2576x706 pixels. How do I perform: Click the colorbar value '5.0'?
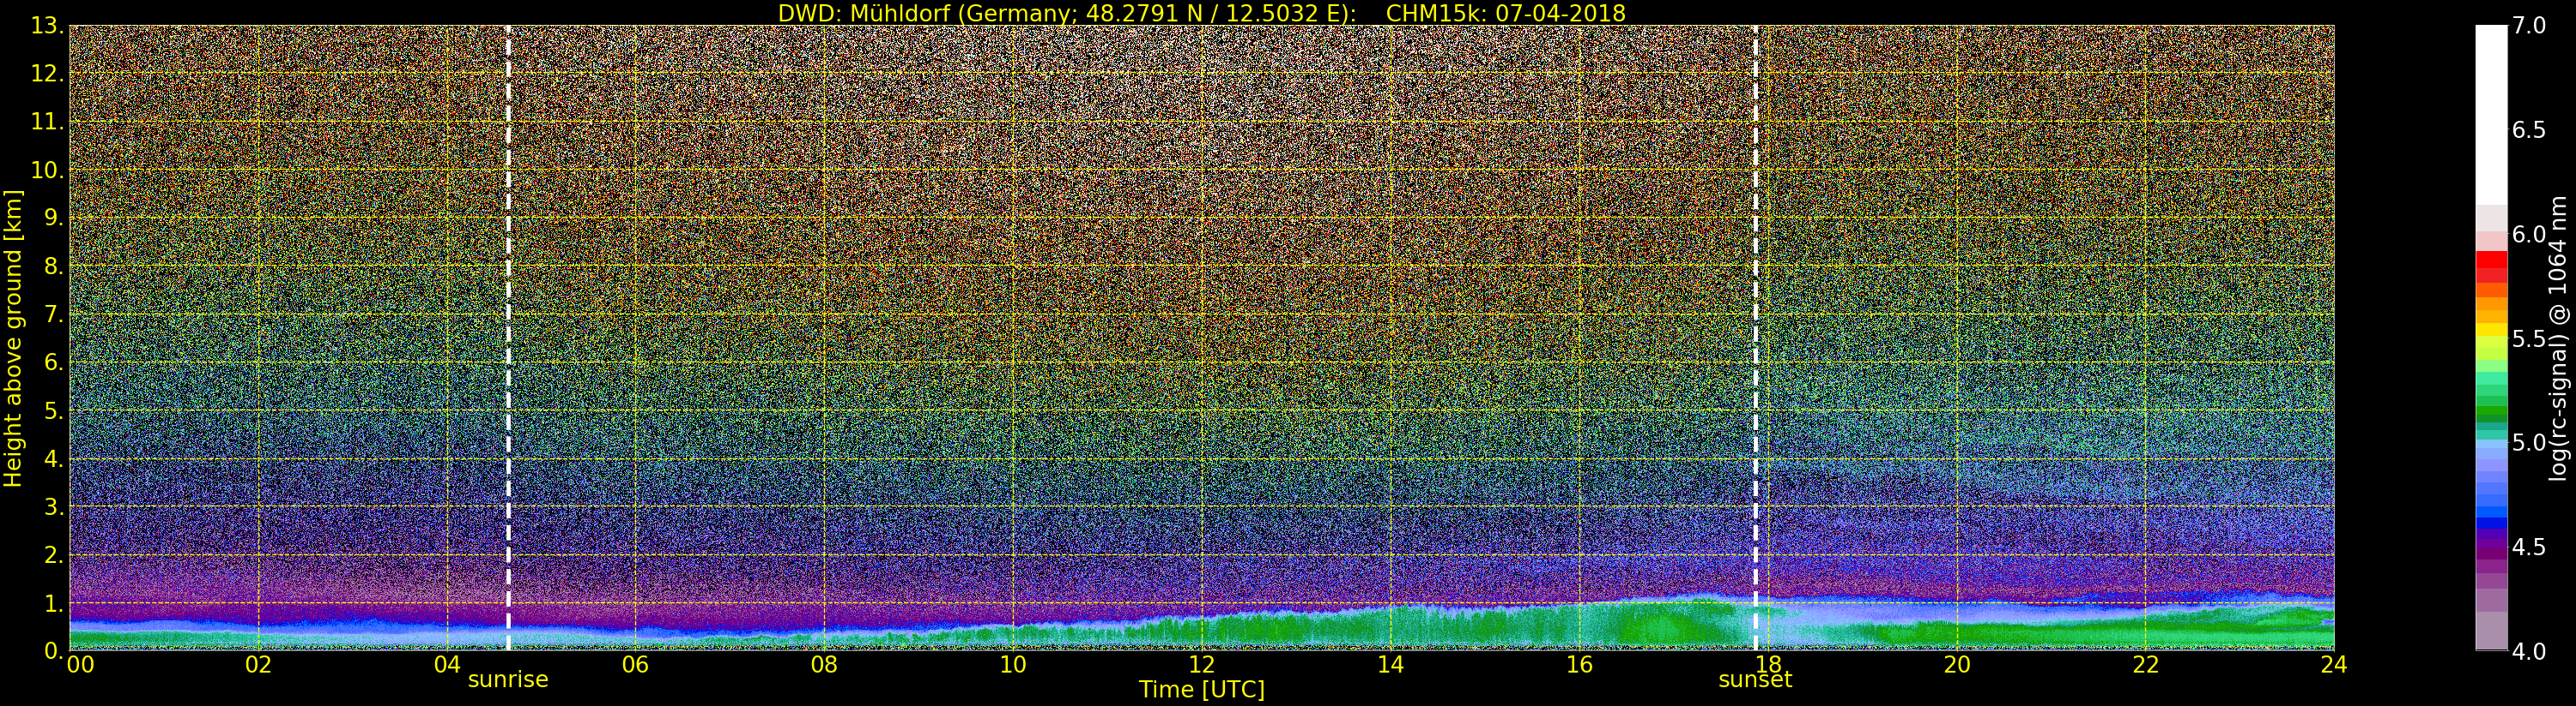pyautogui.click(x=2529, y=442)
